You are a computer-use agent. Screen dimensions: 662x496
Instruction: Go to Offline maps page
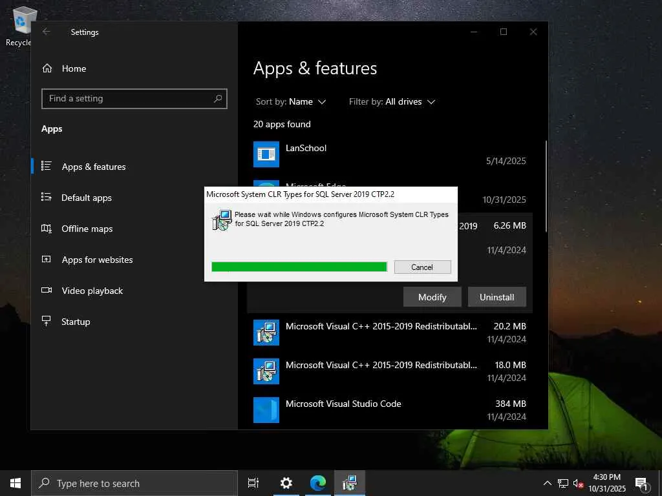87,229
